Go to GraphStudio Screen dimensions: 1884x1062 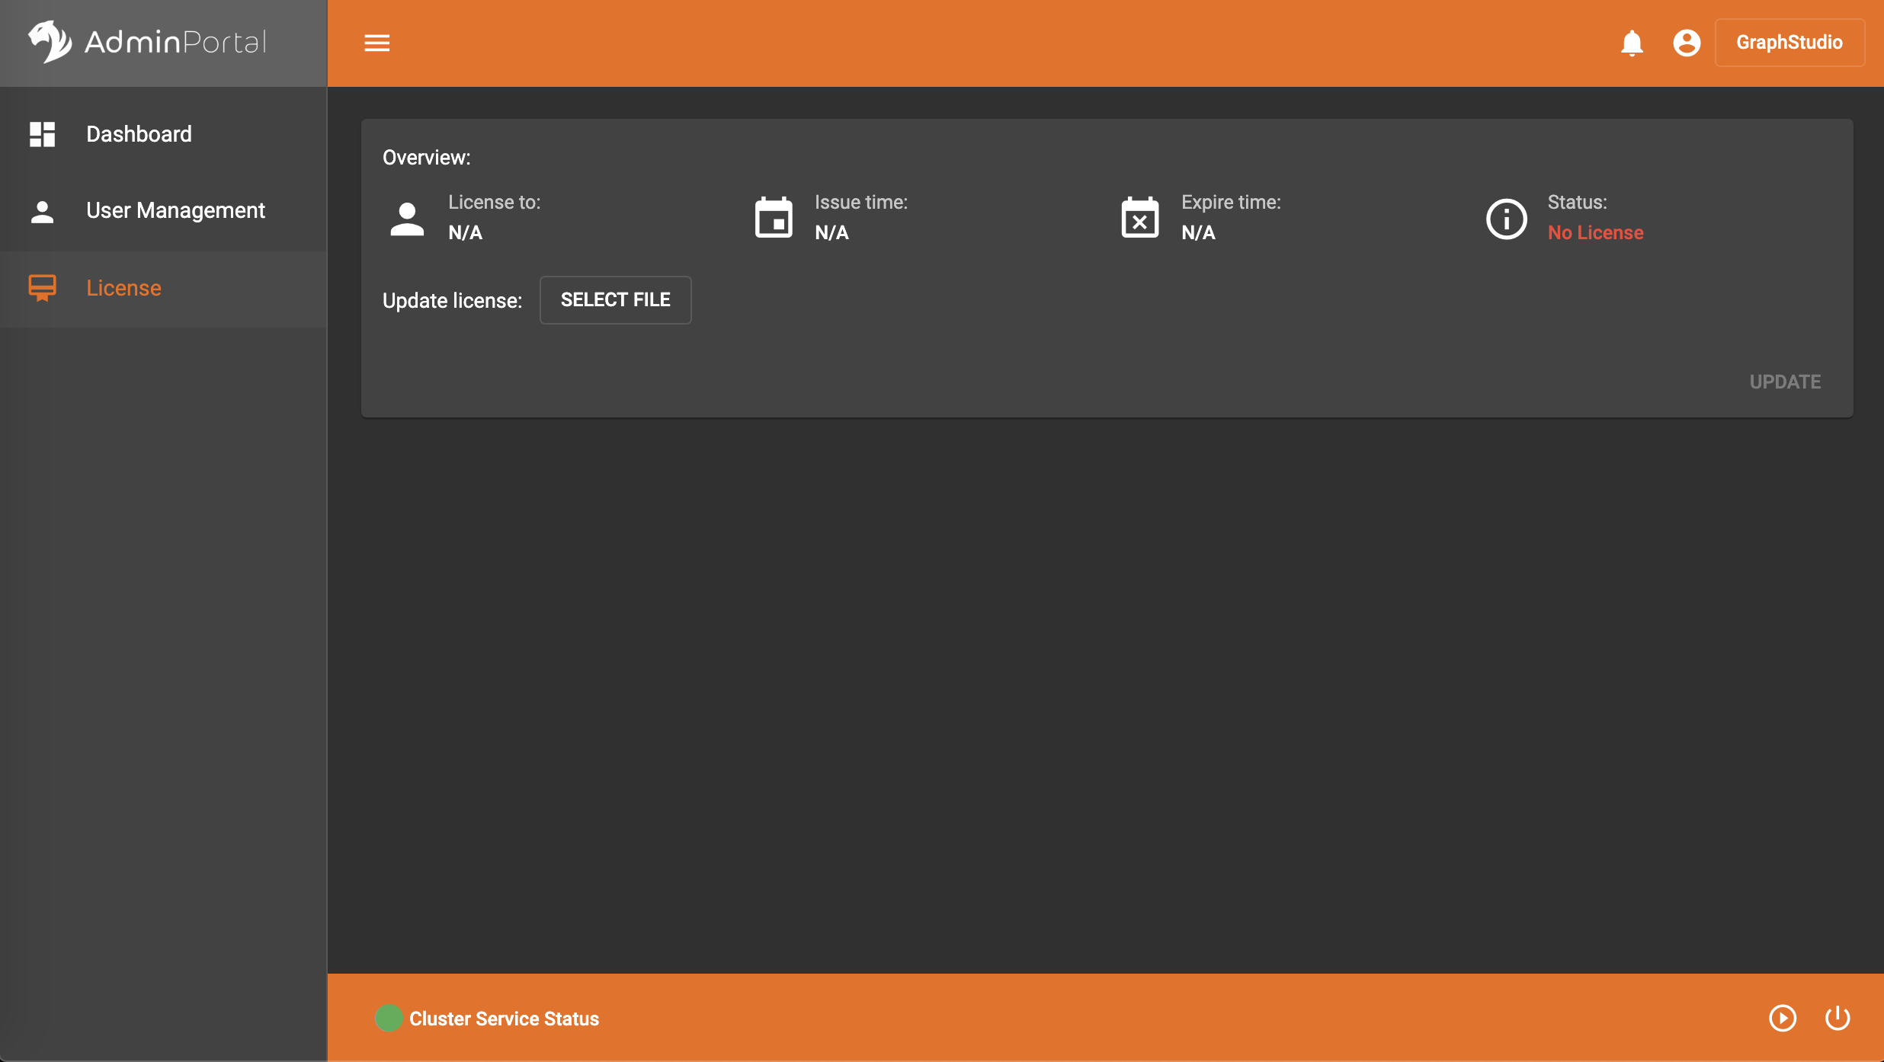coord(1789,43)
